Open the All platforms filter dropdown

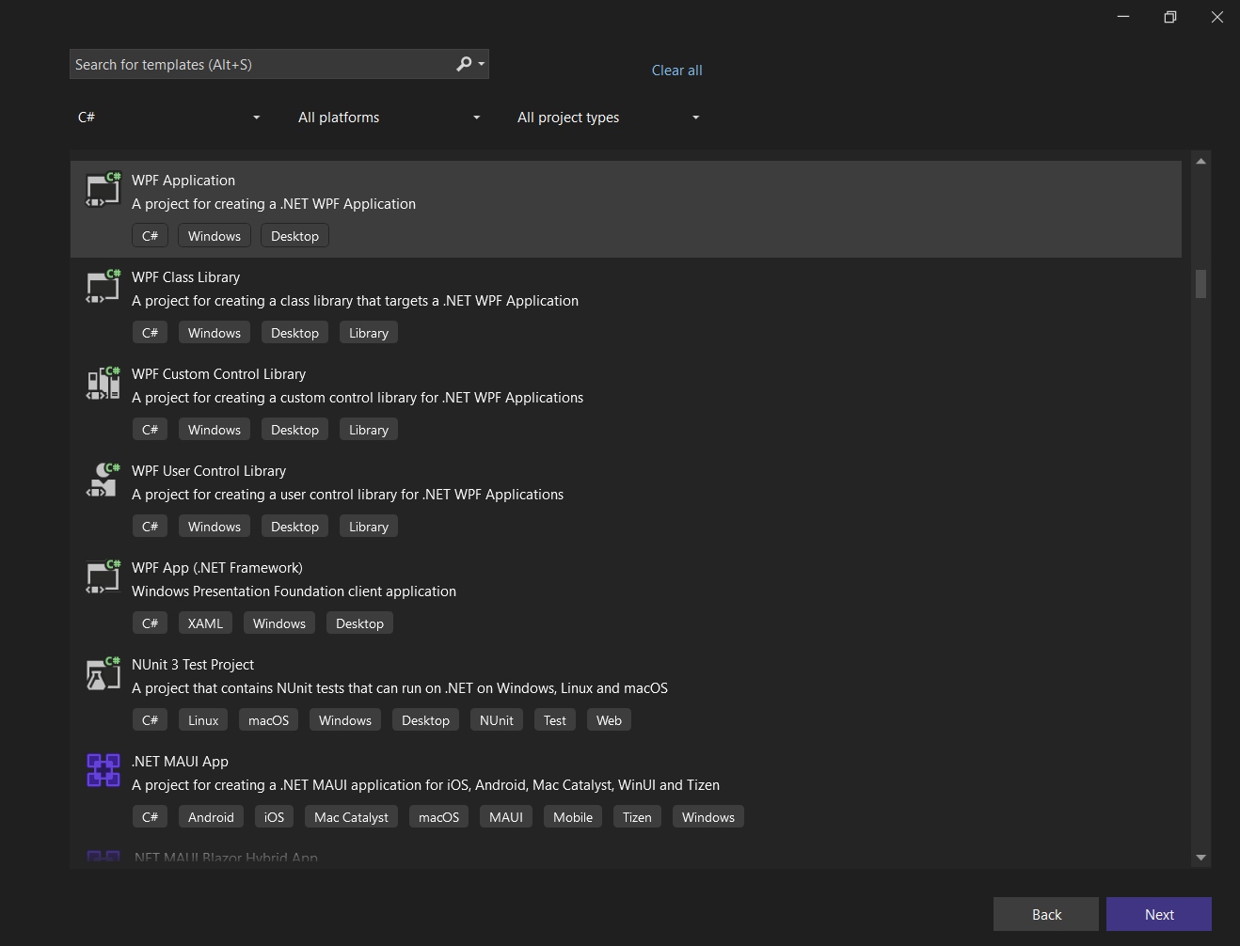389,118
